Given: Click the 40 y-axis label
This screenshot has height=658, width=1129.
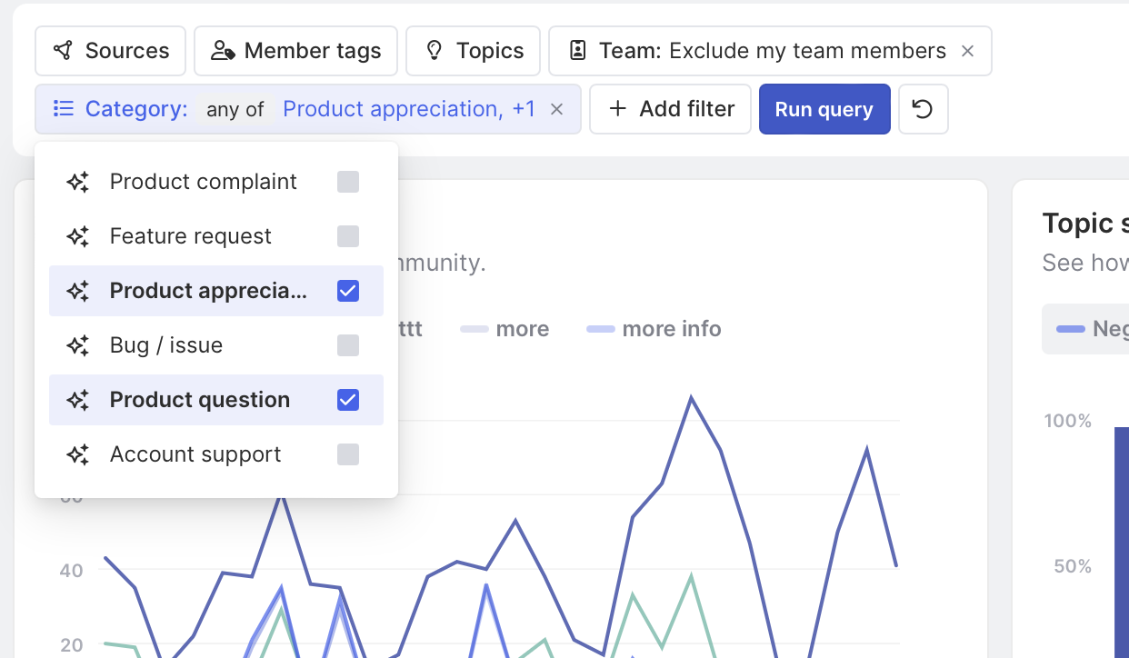Looking at the screenshot, I should coord(72,571).
